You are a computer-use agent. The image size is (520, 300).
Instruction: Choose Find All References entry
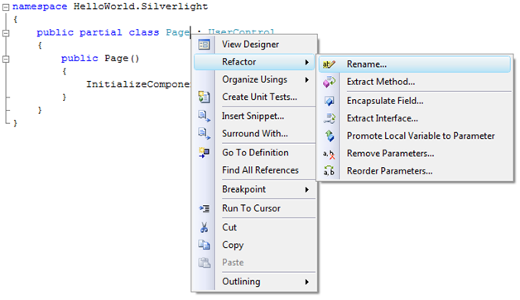[x=254, y=170]
